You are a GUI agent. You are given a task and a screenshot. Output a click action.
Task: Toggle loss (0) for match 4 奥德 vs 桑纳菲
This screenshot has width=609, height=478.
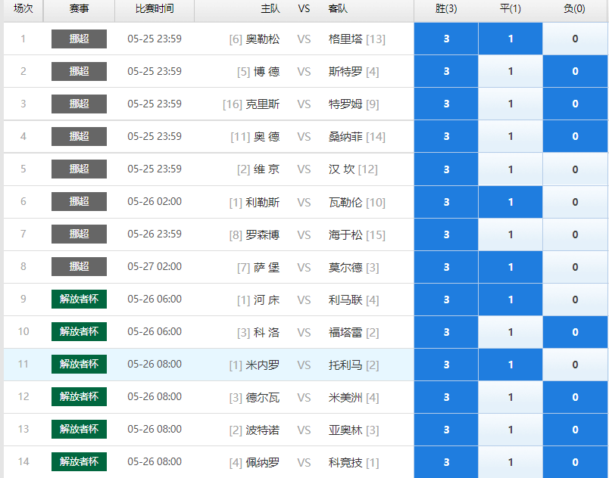click(x=575, y=136)
